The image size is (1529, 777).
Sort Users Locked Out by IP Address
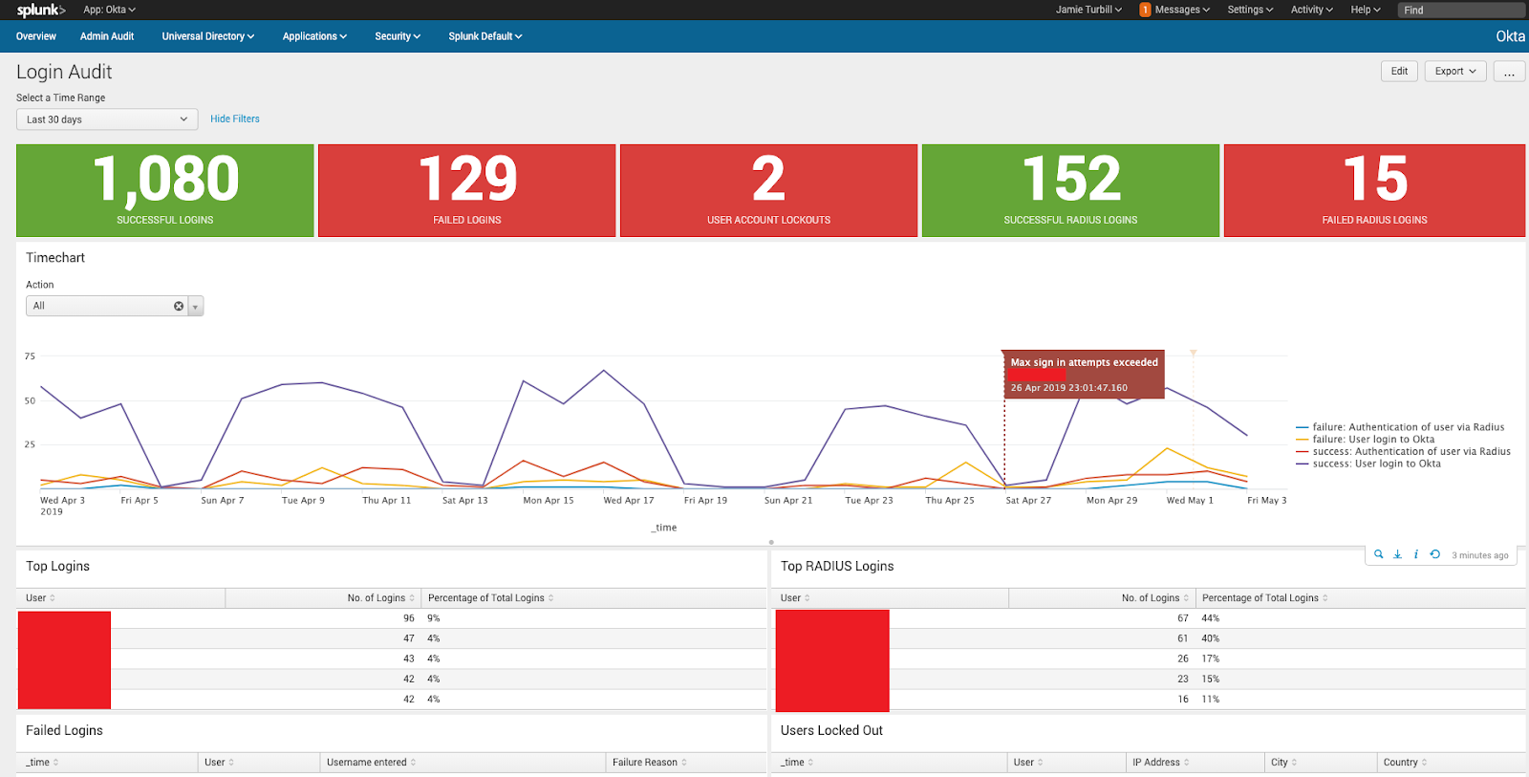[x=1195, y=763]
